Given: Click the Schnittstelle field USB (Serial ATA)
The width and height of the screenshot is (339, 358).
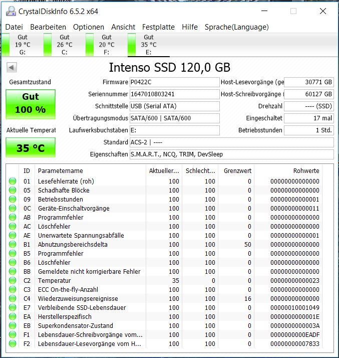Looking at the screenshot, I should click(175, 106).
